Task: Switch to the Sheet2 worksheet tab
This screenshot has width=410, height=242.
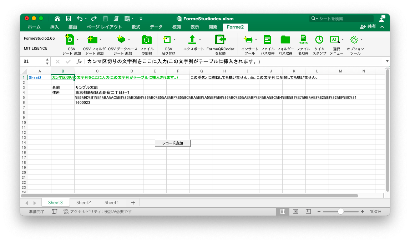Action: [83, 203]
